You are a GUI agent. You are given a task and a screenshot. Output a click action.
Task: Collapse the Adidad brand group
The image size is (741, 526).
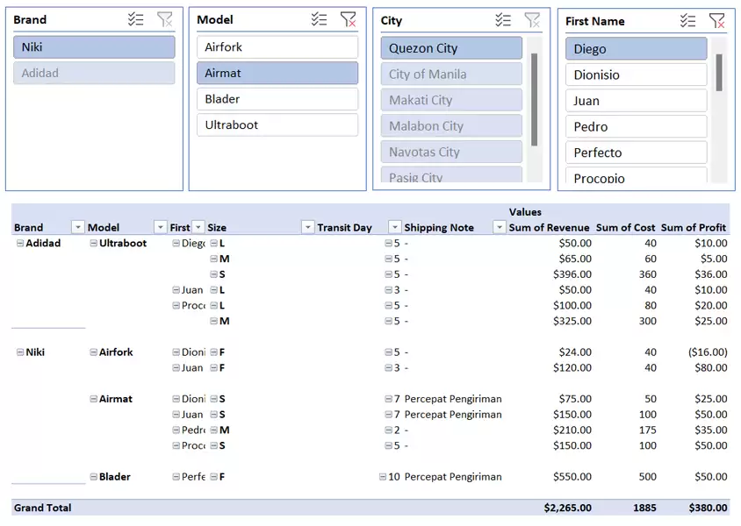click(x=19, y=243)
